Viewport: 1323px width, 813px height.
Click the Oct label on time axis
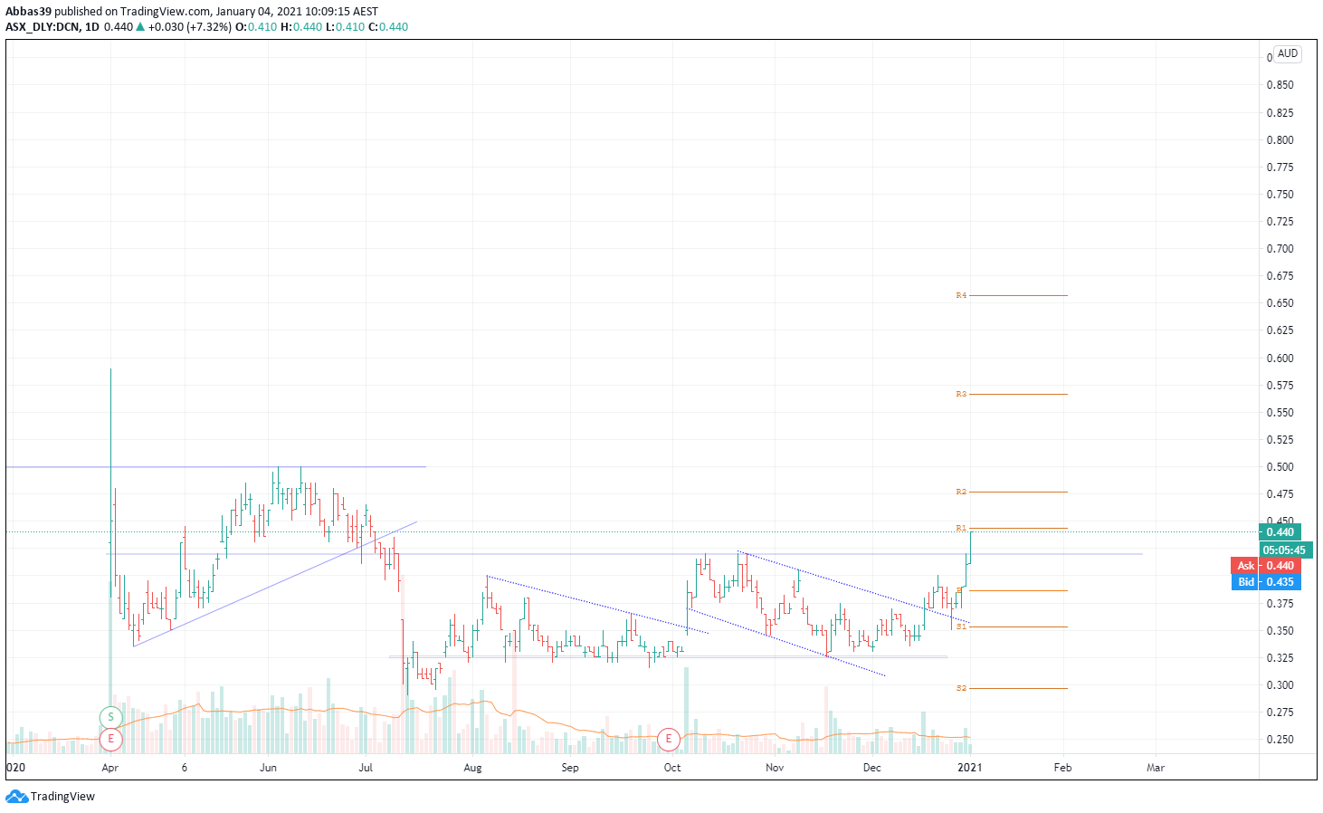tap(672, 768)
